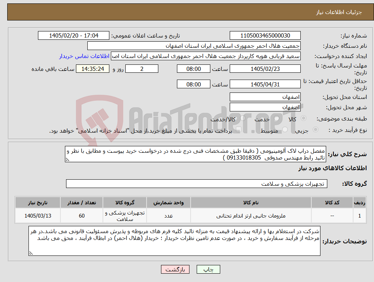374x282 pixels.
Task: Click the تعداد / مقدار column header
Action: click(82, 203)
